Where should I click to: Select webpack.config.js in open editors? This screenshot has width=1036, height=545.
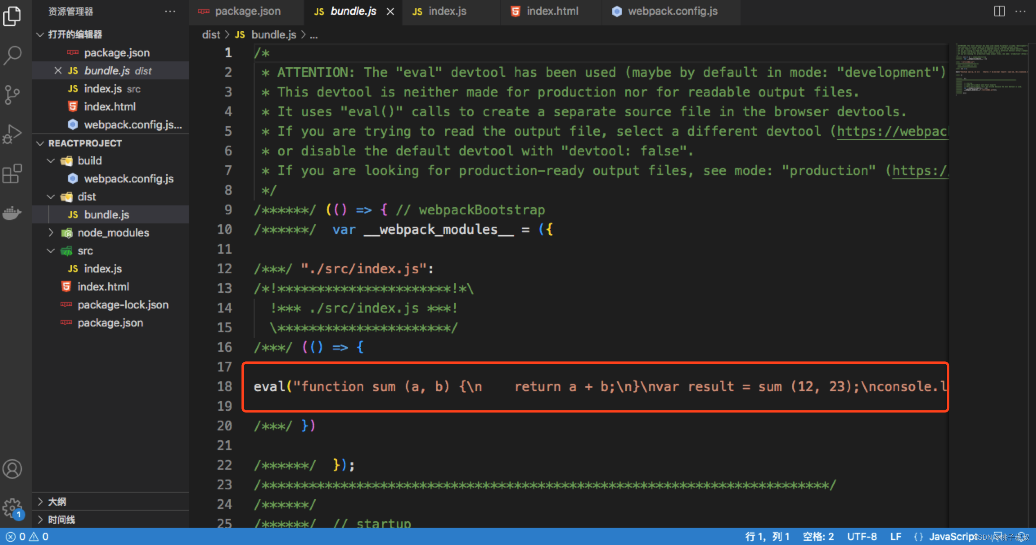110,125
